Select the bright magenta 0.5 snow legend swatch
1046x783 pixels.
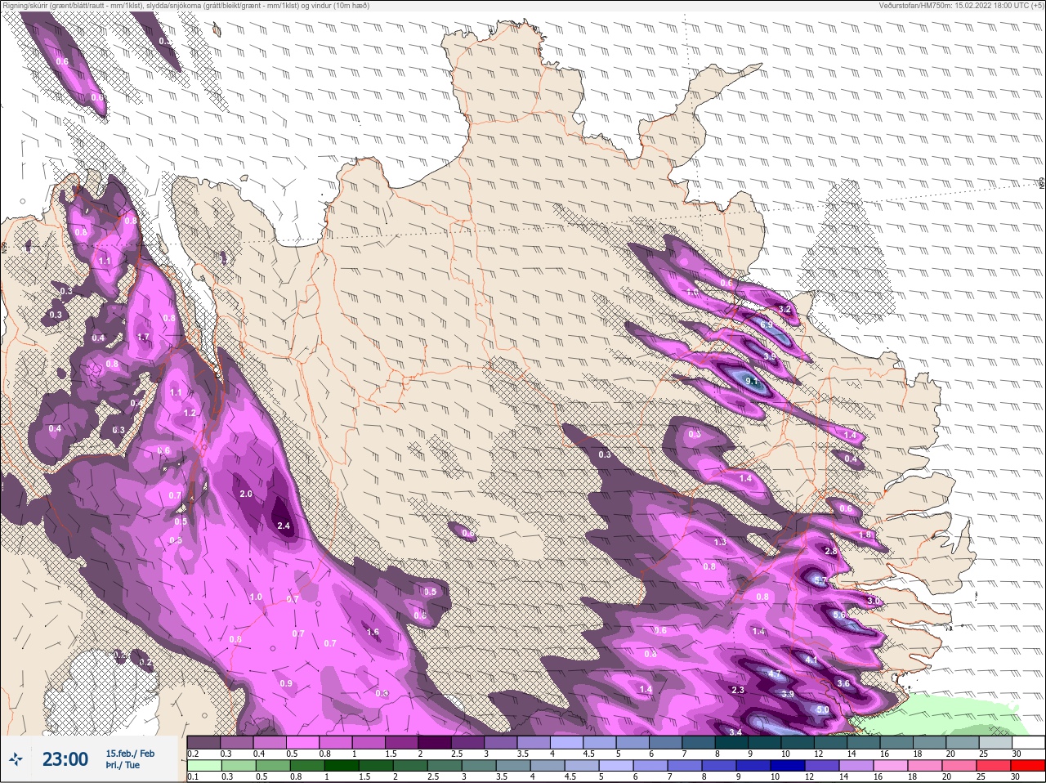(x=302, y=742)
